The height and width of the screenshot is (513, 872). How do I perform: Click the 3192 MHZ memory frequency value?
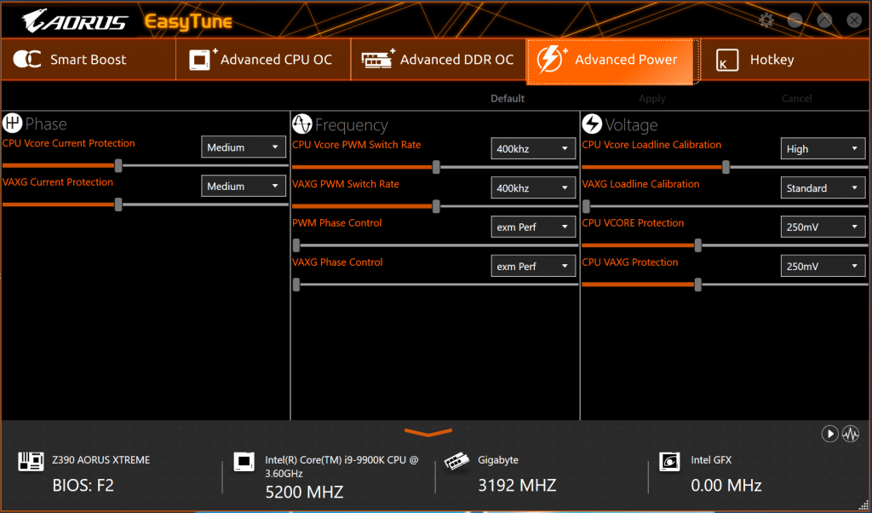[x=517, y=485]
